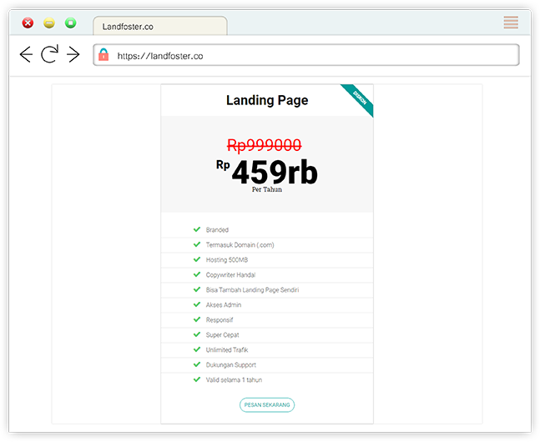Reload the page with the refresh icon

(x=50, y=55)
